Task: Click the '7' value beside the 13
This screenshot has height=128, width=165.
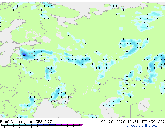Action: [x=28, y=56]
